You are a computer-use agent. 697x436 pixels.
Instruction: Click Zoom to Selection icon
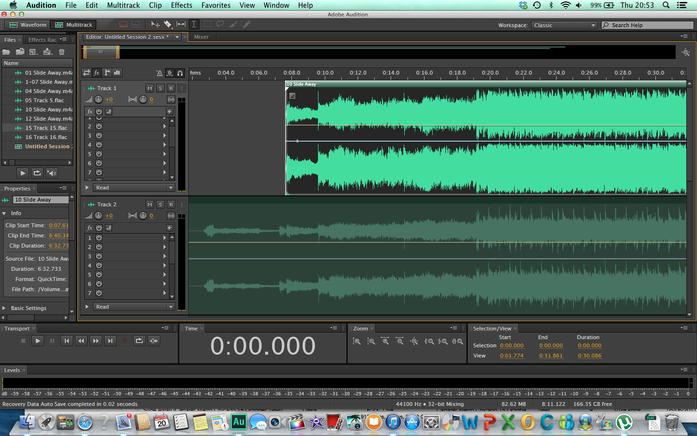coord(457,342)
